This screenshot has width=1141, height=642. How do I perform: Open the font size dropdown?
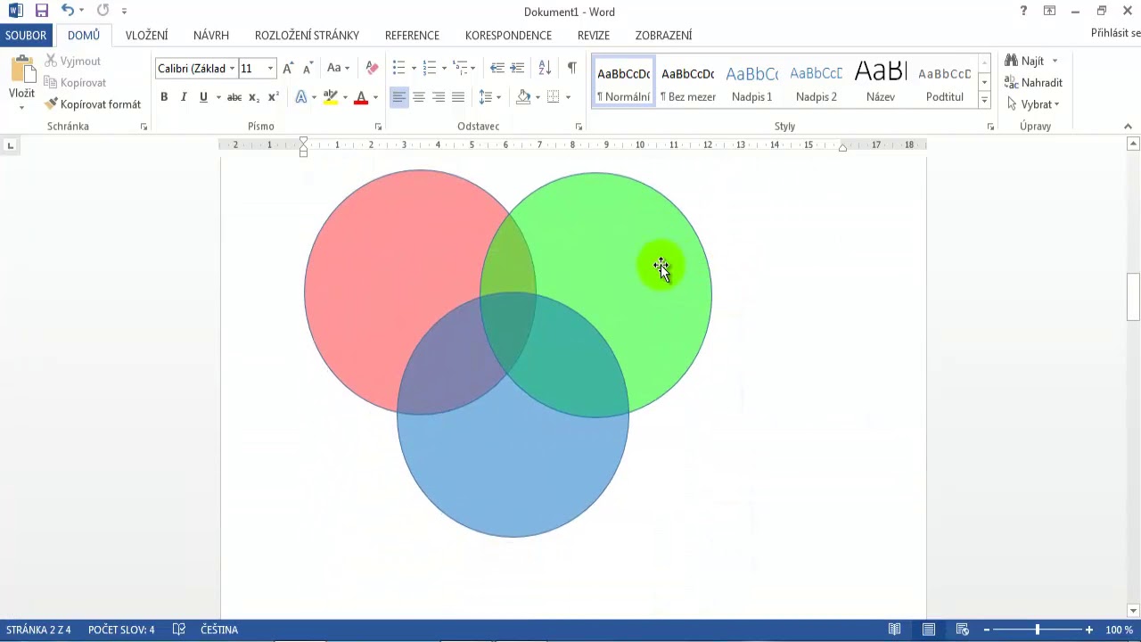pyautogui.click(x=270, y=69)
